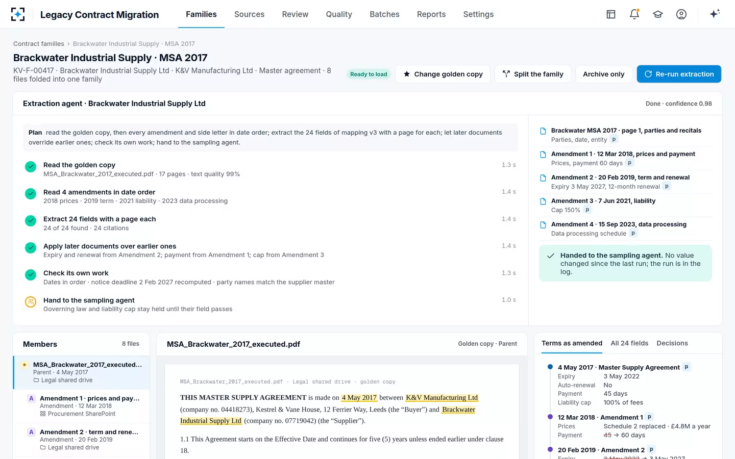
Task: Click the Ready to load status badge
Action: 369,74
